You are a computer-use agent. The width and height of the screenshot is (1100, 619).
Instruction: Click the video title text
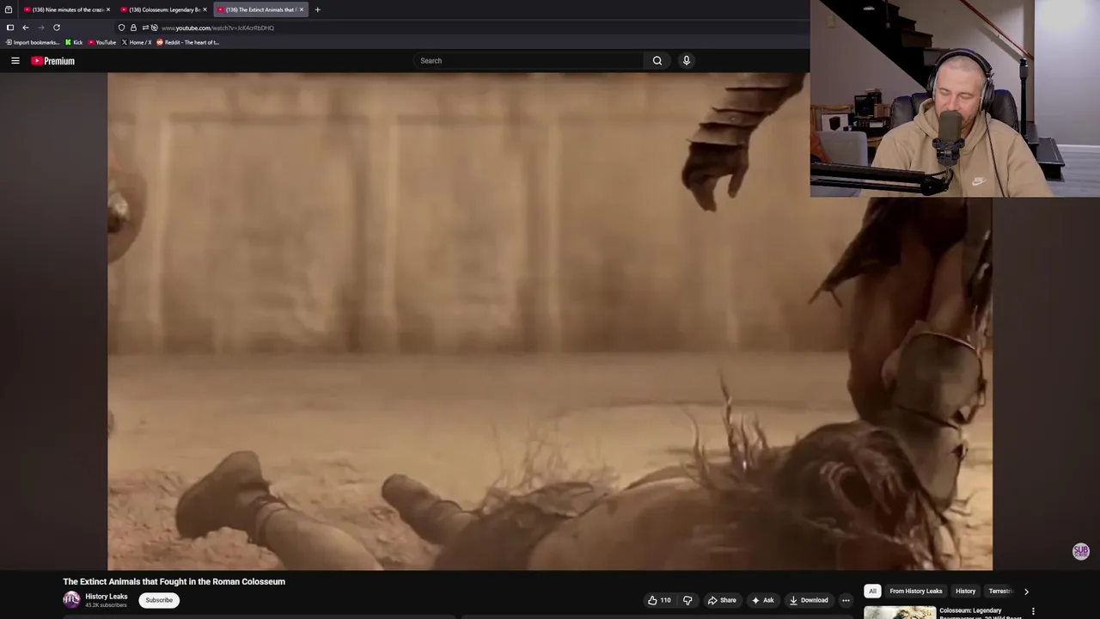[174, 582]
